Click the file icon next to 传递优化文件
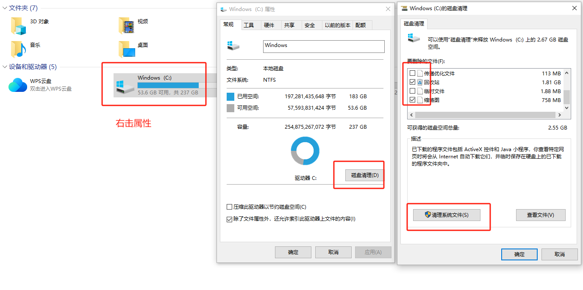This screenshot has height=290, width=583. point(420,73)
